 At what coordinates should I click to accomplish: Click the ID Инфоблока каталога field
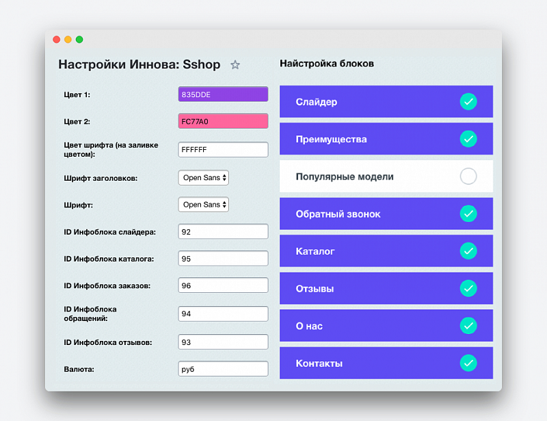(x=223, y=258)
